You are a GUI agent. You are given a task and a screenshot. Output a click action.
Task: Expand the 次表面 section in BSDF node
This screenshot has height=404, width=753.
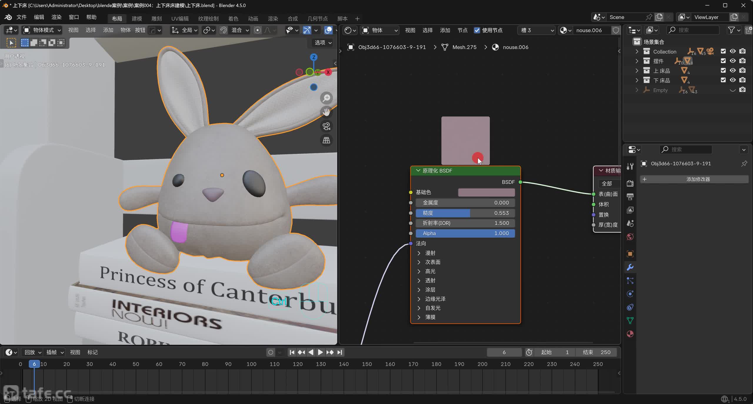(x=419, y=262)
